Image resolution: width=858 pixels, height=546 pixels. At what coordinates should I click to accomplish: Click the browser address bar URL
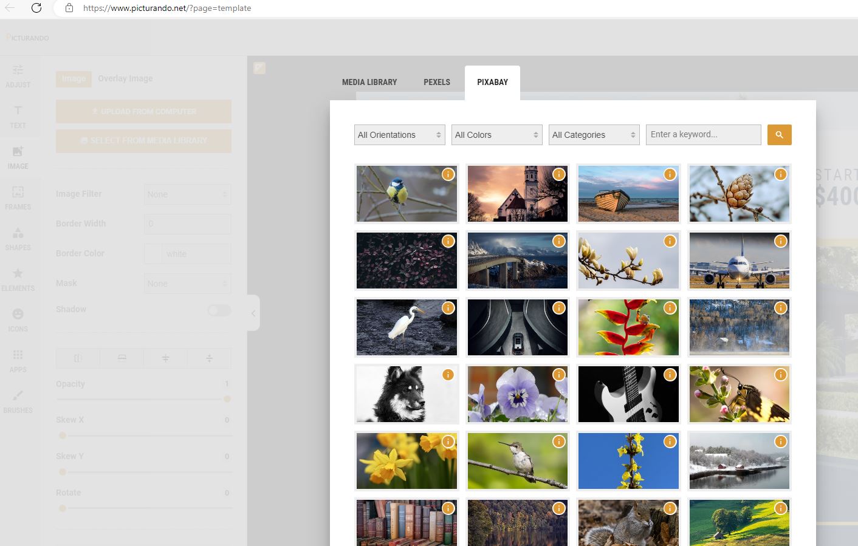167,8
